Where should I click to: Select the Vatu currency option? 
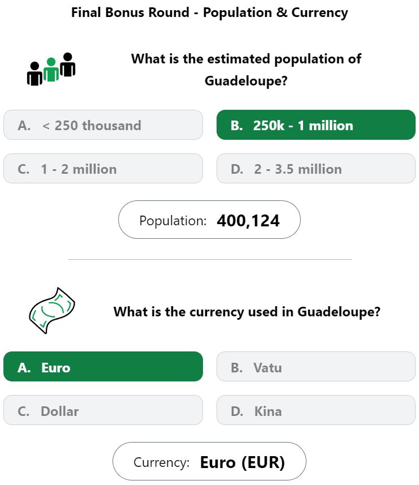(316, 367)
